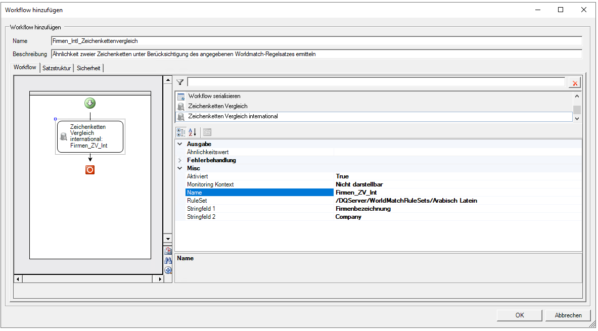Edit the workflow Name field at the top
The width and height of the screenshot is (598, 331).
[316, 41]
